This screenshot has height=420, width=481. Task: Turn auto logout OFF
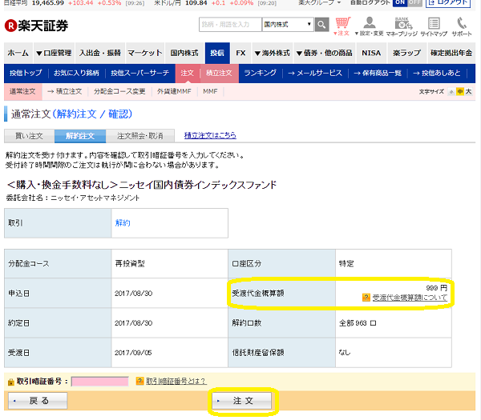tap(414, 2)
